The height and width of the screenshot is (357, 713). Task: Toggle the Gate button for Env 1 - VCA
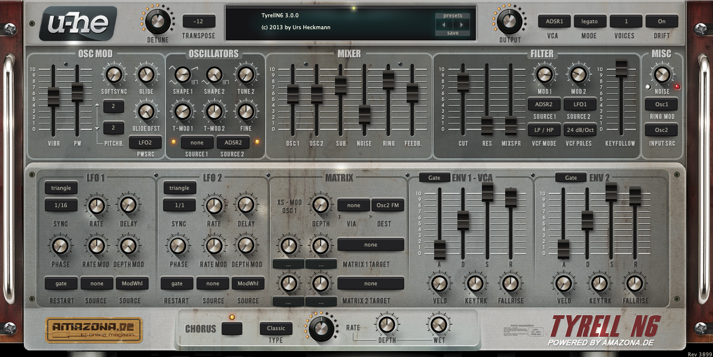pos(434,178)
